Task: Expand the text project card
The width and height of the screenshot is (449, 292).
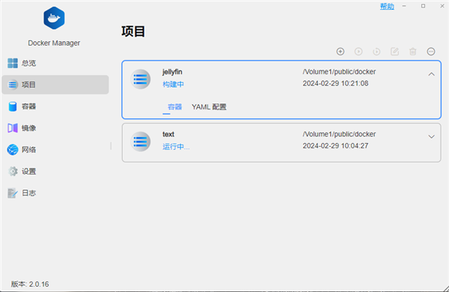Action: [431, 137]
